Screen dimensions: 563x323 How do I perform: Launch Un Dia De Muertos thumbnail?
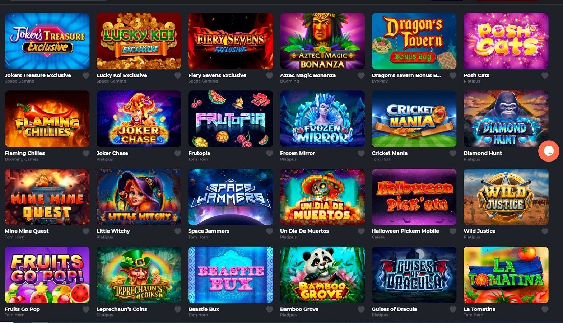click(x=322, y=197)
